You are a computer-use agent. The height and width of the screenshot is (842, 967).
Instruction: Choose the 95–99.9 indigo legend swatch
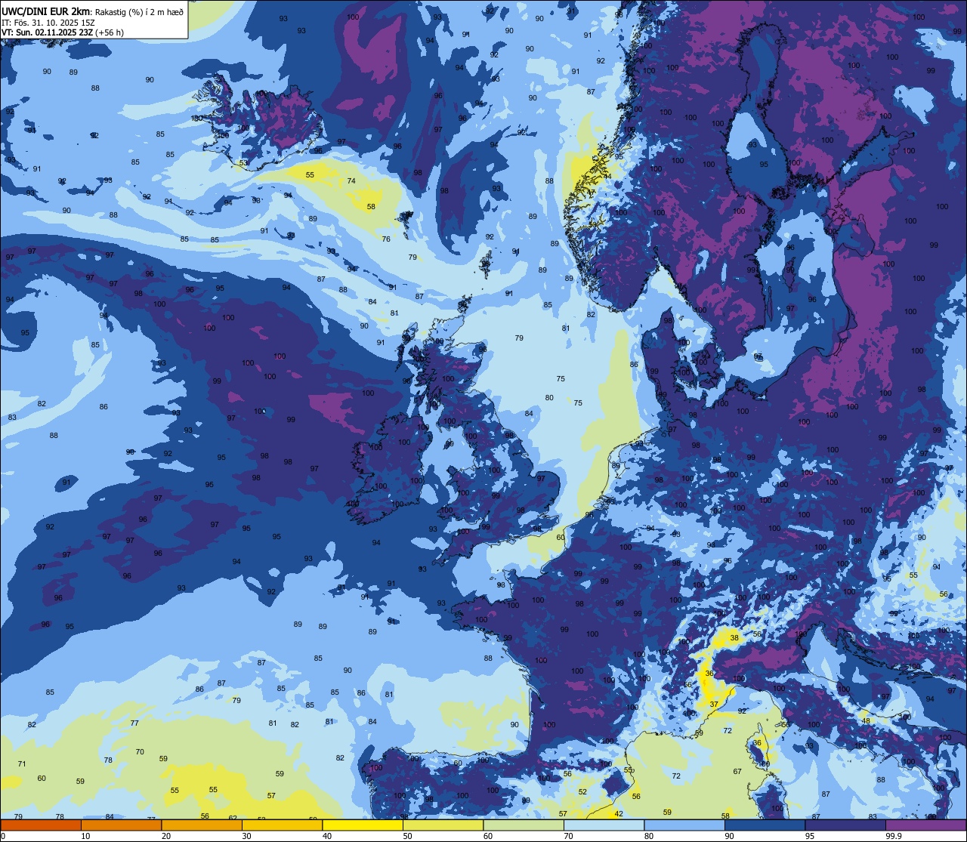click(845, 825)
